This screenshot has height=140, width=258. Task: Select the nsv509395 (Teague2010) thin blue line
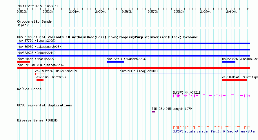click(x=185, y=74)
